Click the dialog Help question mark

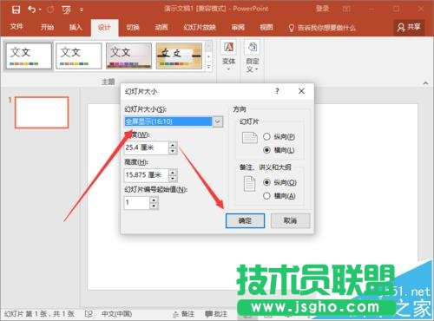(277, 91)
